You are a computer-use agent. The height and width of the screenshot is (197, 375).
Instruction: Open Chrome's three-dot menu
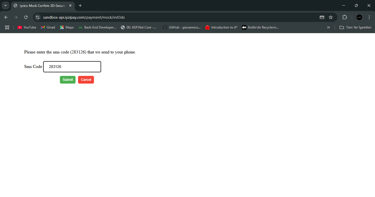(369, 17)
